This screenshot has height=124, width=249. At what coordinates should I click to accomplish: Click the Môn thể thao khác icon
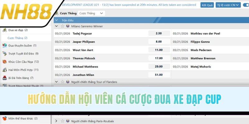coord(5,118)
